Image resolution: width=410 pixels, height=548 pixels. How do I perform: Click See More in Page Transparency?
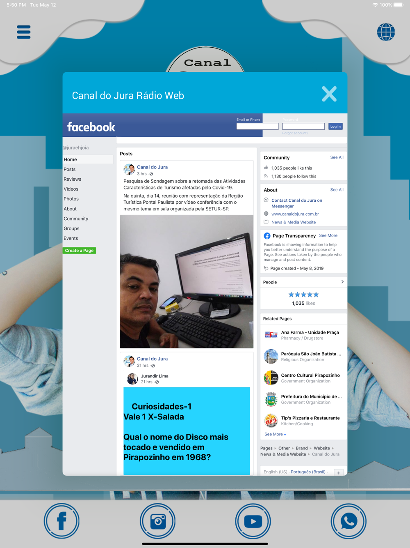click(x=328, y=235)
